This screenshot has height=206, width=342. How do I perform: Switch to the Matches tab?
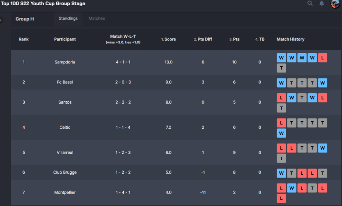click(x=97, y=18)
